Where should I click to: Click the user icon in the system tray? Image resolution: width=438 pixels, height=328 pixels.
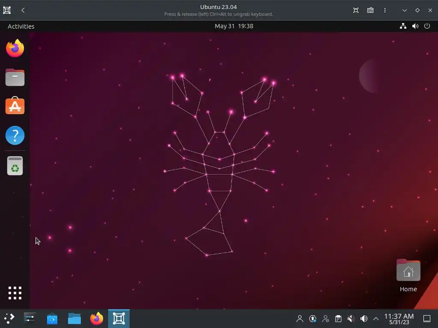pyautogui.click(x=300, y=319)
